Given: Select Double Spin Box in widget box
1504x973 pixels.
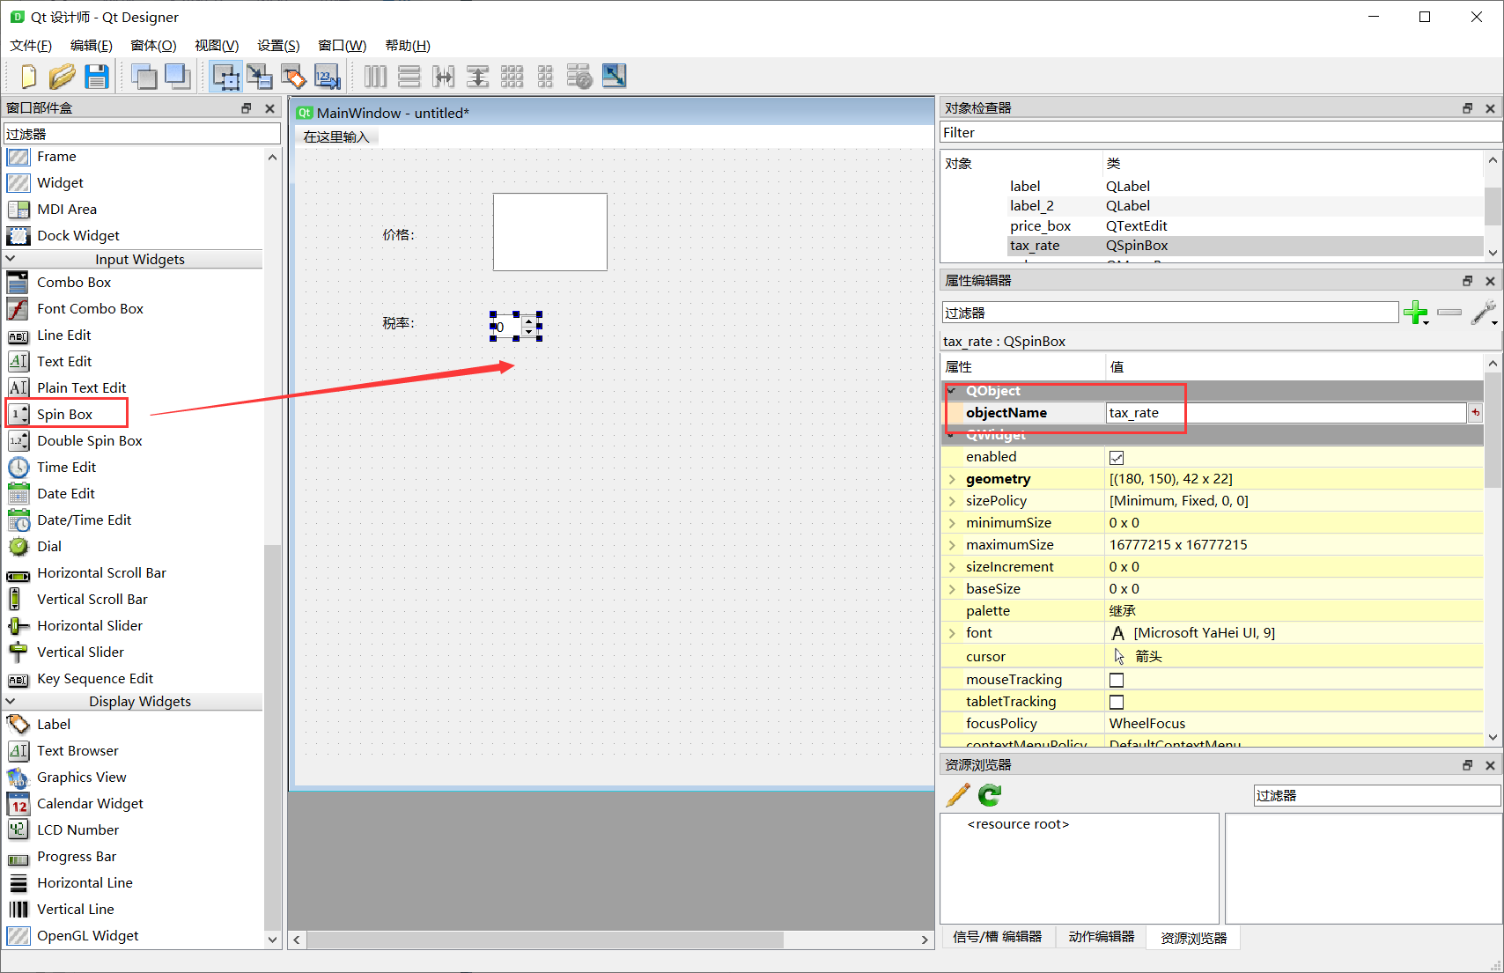Looking at the screenshot, I should pos(89,440).
